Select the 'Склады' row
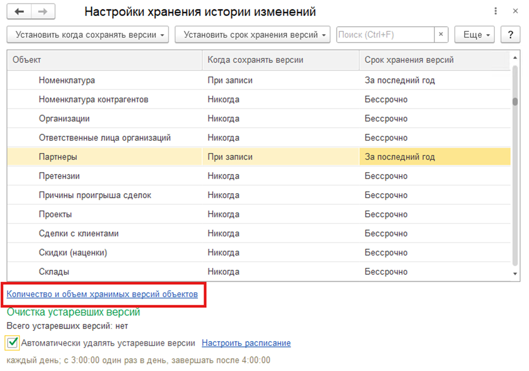Screen dimensions: 529x371 coord(259,272)
